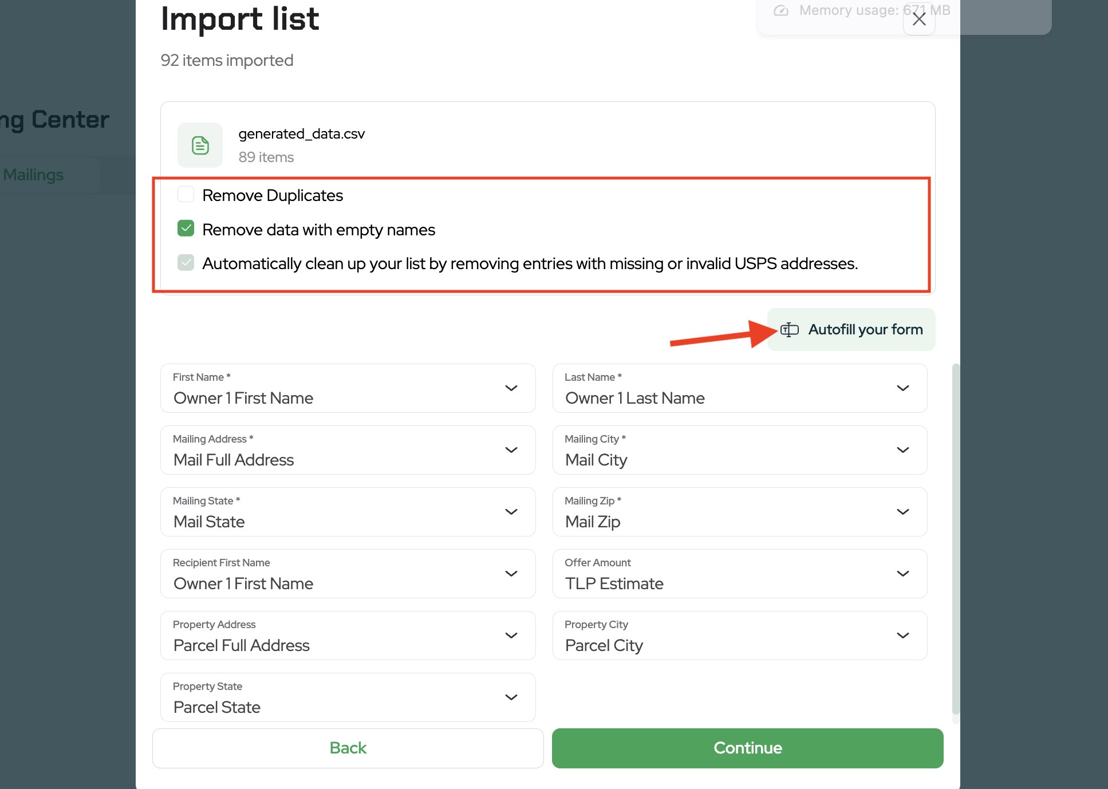Expand the Last Name dropdown chevron
The height and width of the screenshot is (789, 1108).
(x=903, y=388)
